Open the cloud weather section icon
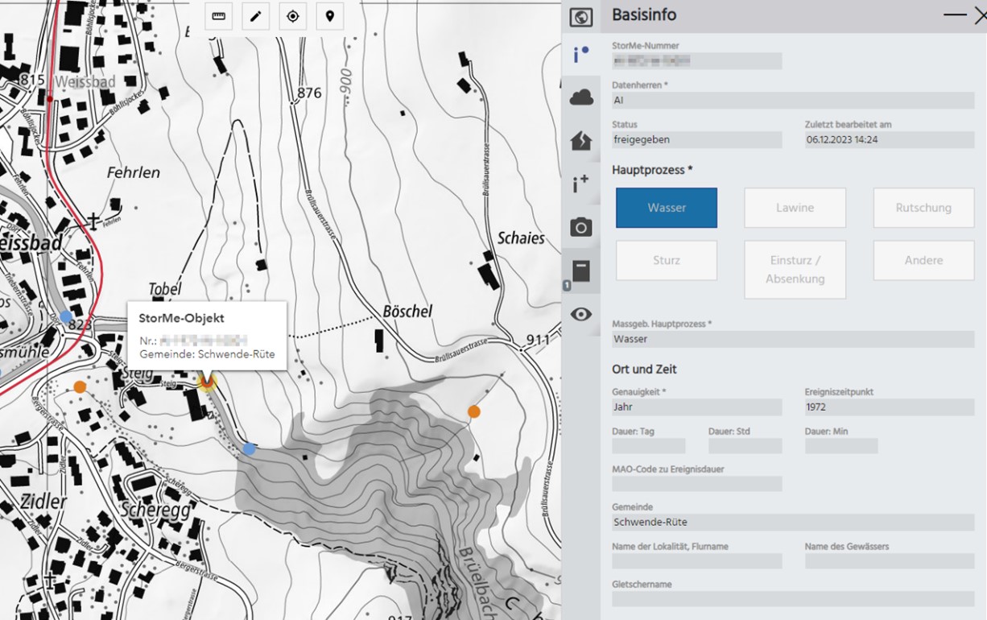The image size is (987, 620). click(x=581, y=98)
